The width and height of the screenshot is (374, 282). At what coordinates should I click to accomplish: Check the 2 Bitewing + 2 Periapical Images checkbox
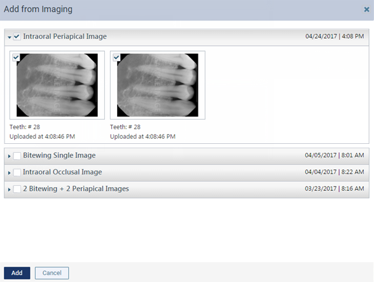tap(17, 189)
